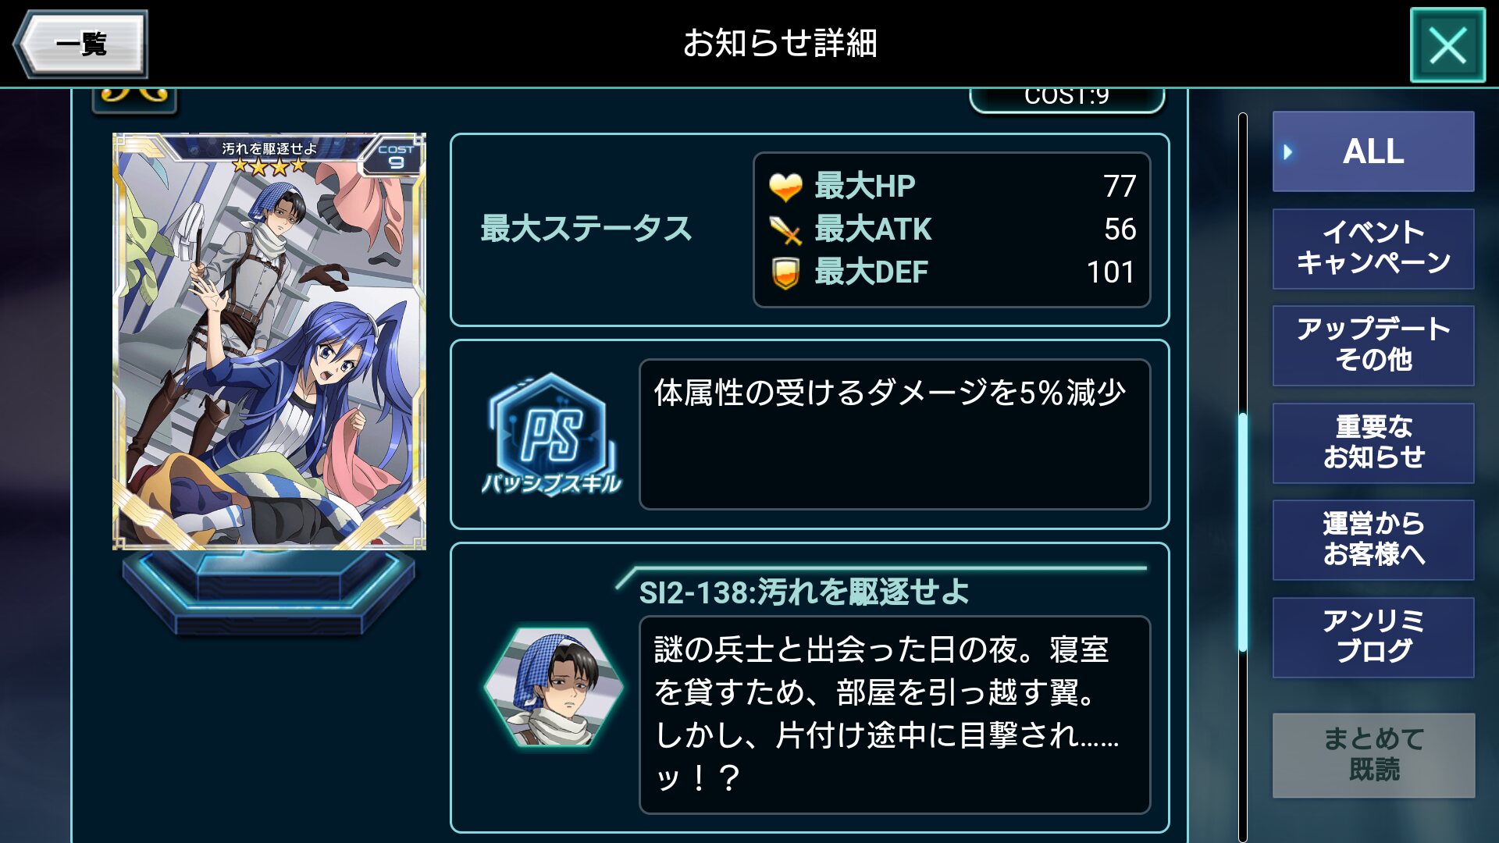Image resolution: width=1499 pixels, height=843 pixels.
Task: Click the hexagonal character portrait icon
Action: click(554, 687)
